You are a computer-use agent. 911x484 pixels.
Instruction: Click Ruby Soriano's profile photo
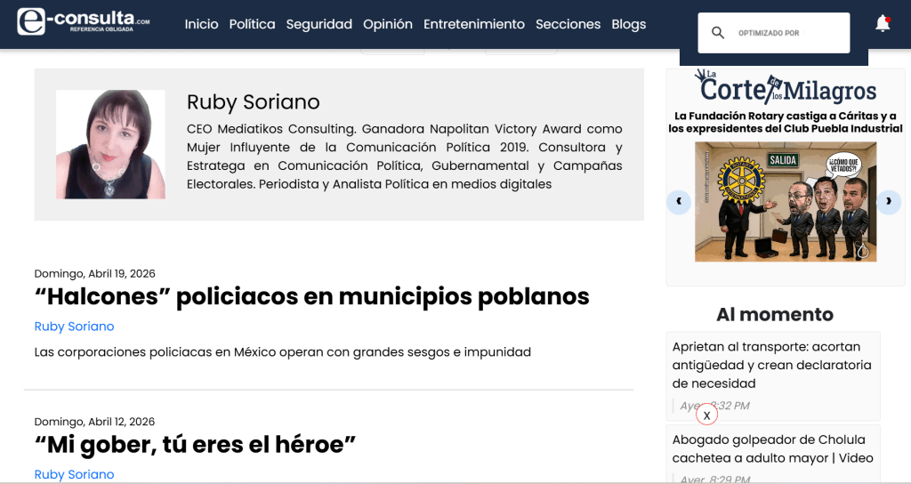pos(110,144)
